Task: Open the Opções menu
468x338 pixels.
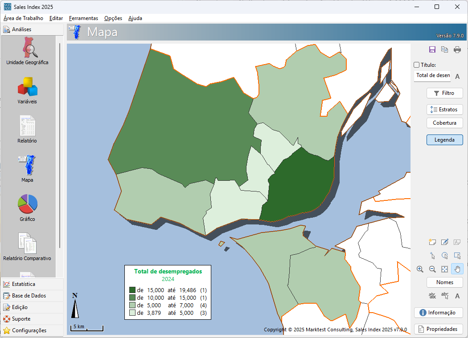Action: click(x=113, y=18)
